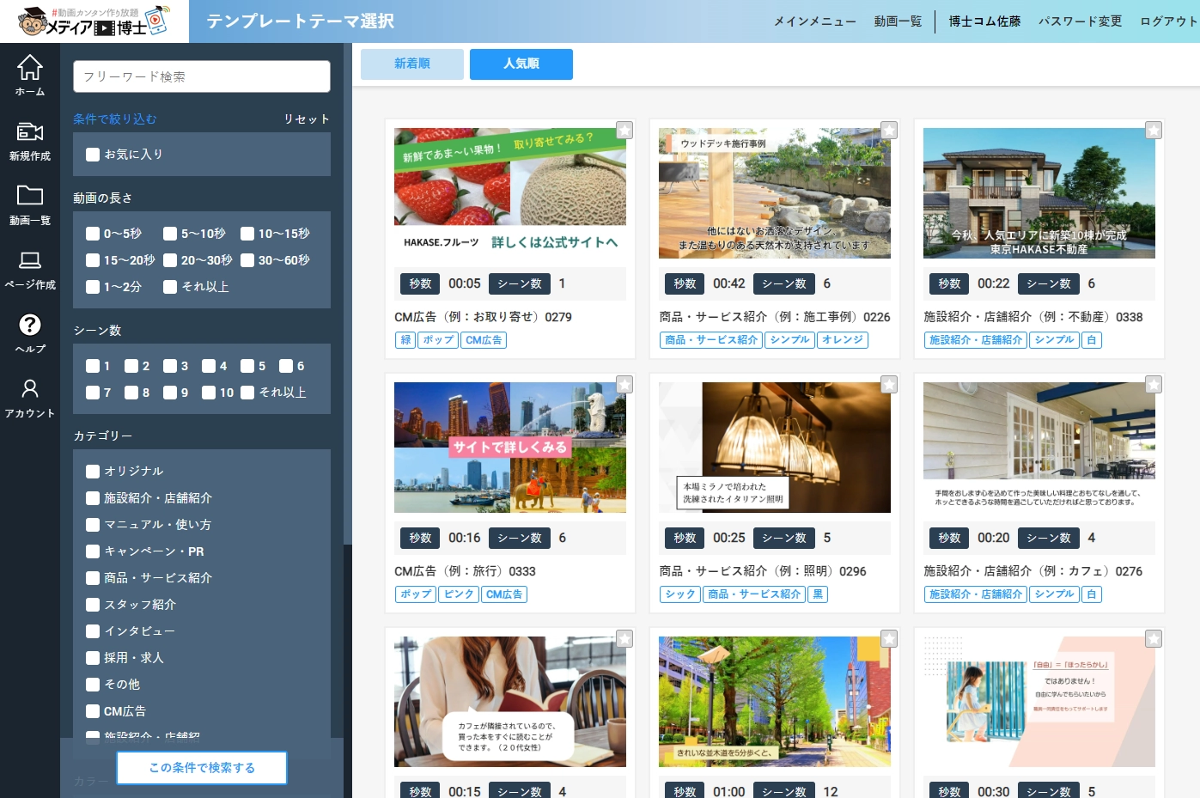Image resolution: width=1200 pixels, height=798 pixels.
Task: Click the リセット filter link
Action: (x=307, y=119)
